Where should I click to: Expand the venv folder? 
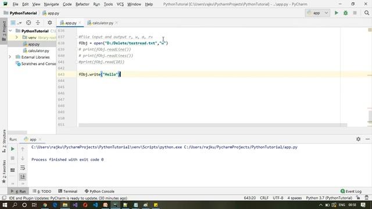click(x=17, y=37)
